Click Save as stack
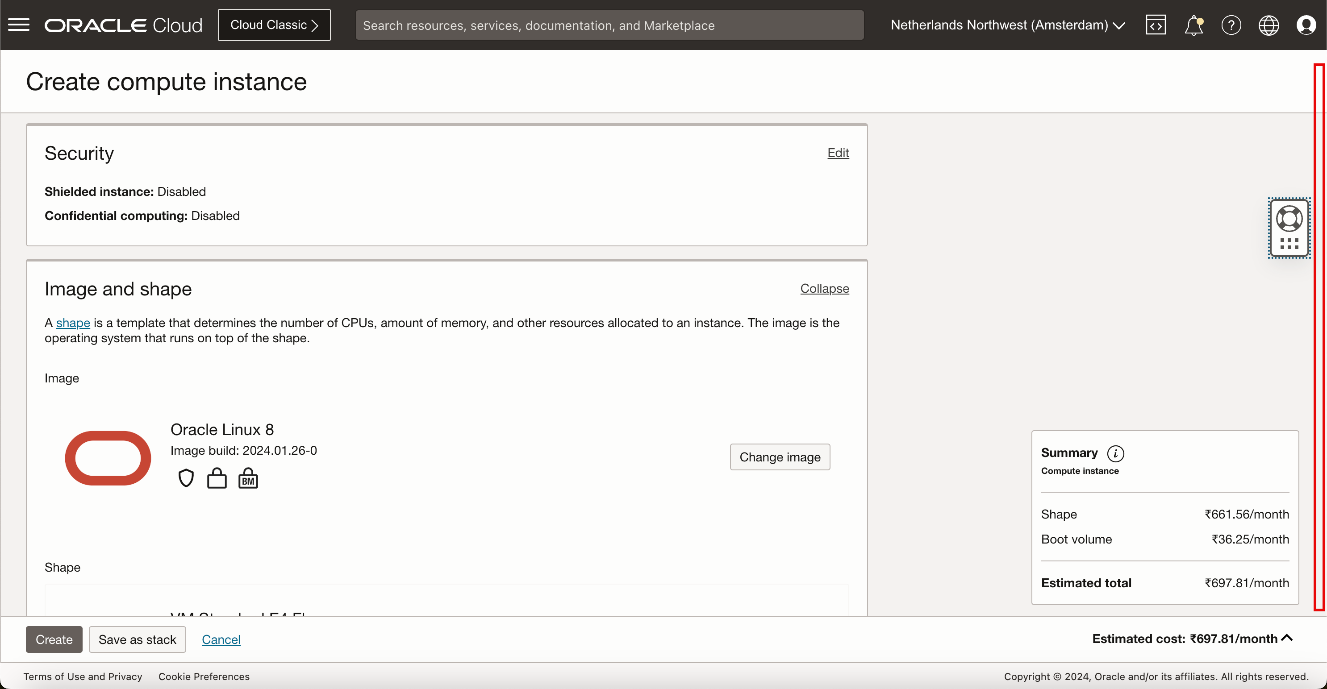The width and height of the screenshot is (1327, 689). click(137, 639)
